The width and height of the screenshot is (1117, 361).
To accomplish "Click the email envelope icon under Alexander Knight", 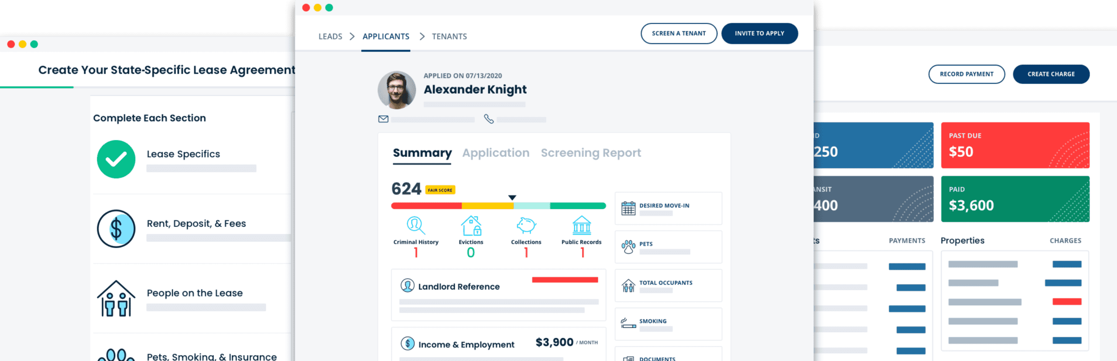I will pos(383,119).
